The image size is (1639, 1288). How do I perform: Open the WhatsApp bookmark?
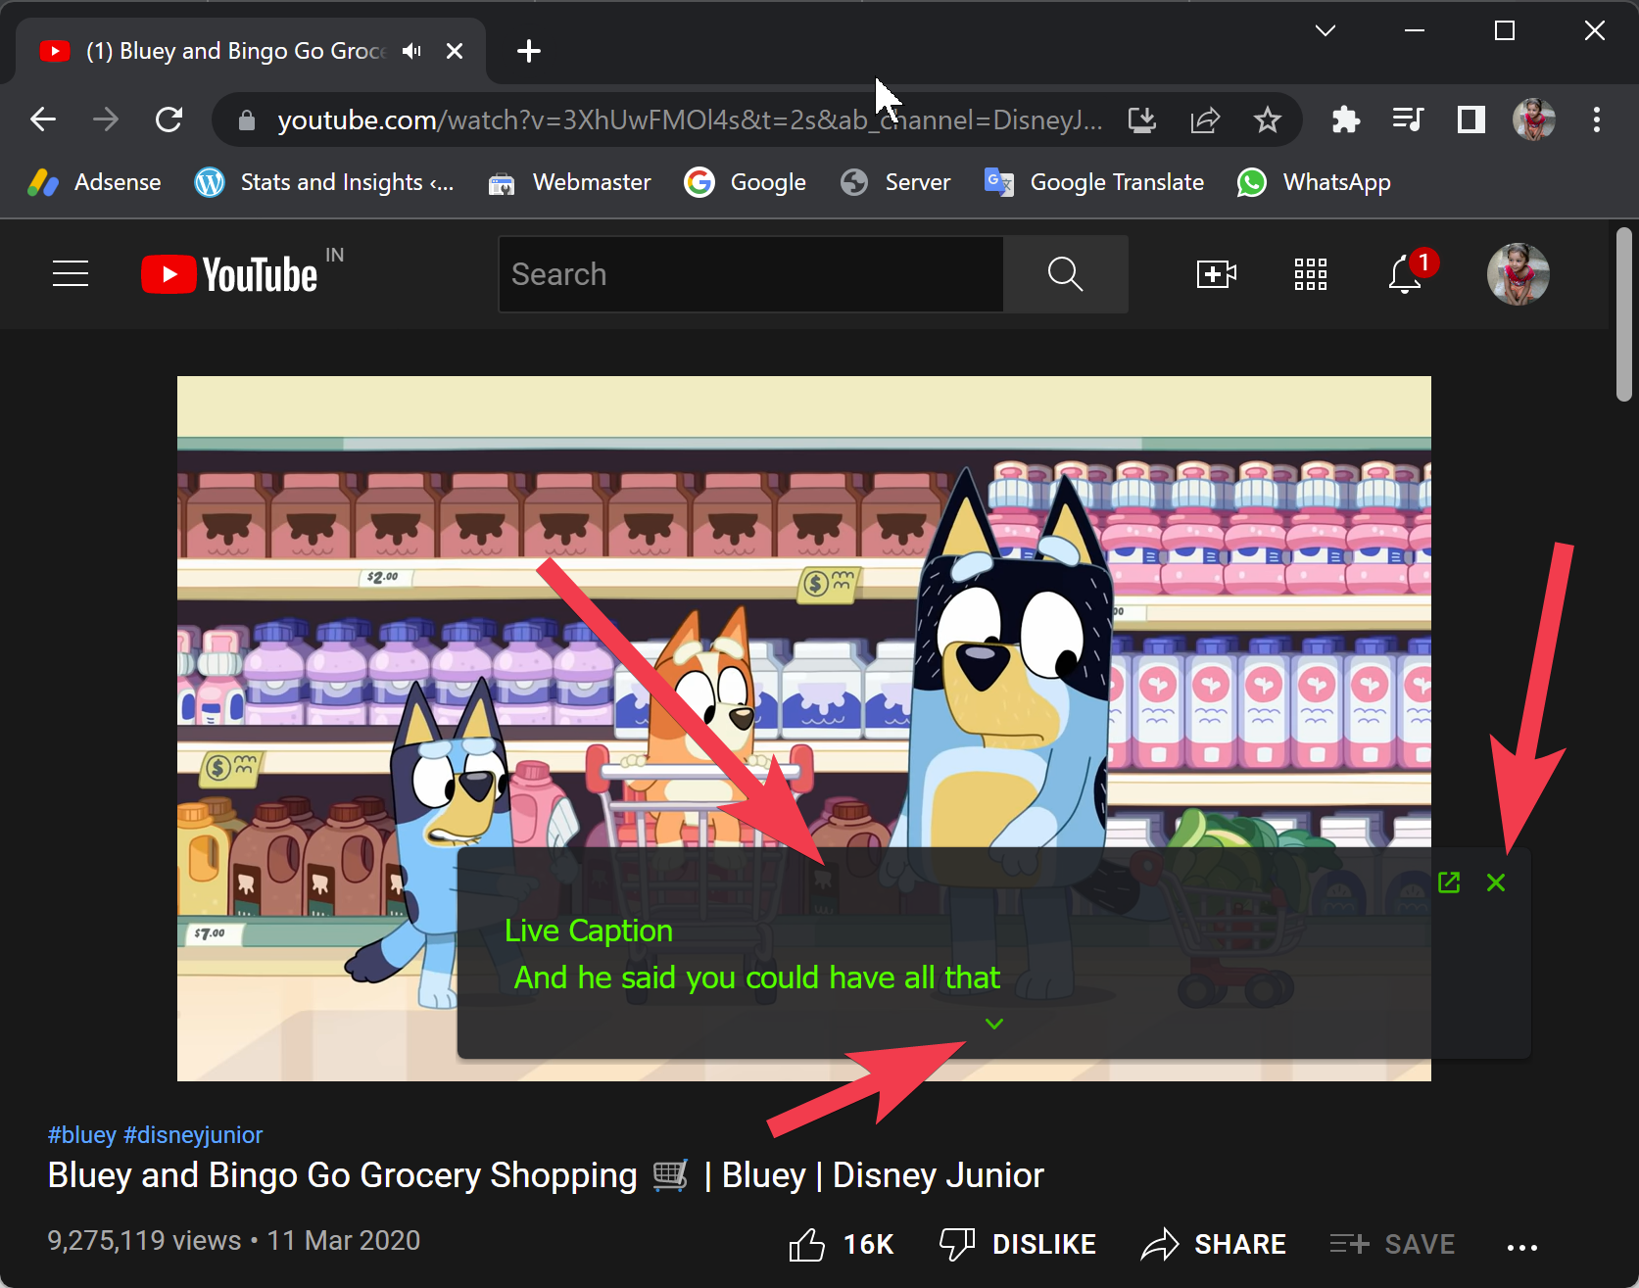pyautogui.click(x=1314, y=182)
